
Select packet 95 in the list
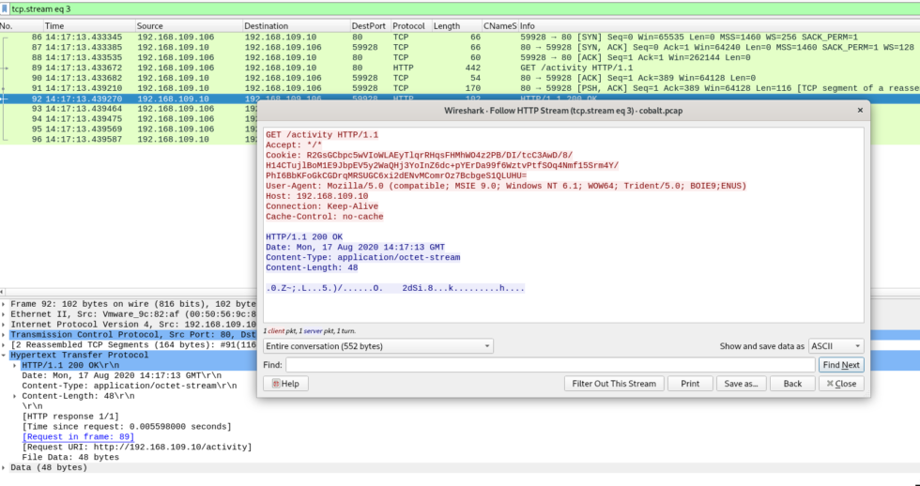click(128, 129)
